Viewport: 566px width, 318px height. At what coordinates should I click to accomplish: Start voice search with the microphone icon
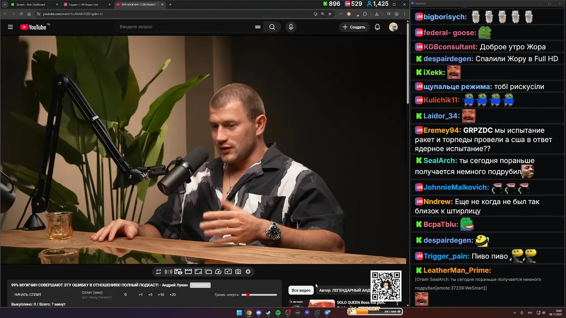pos(291,27)
